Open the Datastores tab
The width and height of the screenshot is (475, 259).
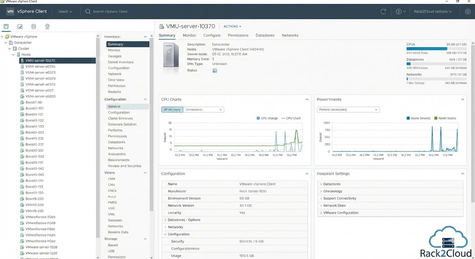265,35
